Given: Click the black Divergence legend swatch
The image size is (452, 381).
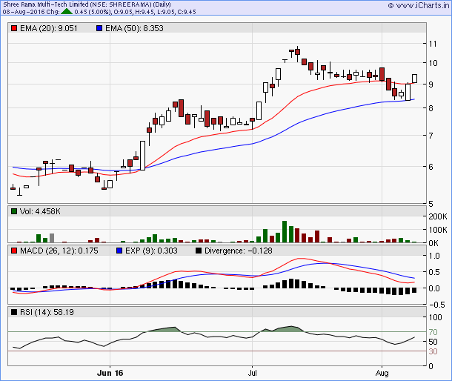Looking at the screenshot, I should coord(199,251).
